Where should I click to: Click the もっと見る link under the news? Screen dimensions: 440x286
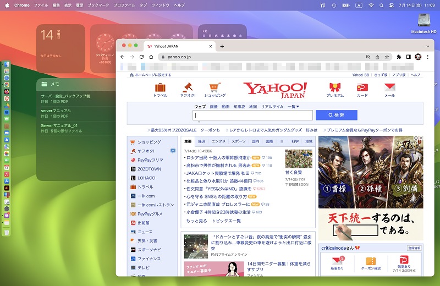[197, 221]
